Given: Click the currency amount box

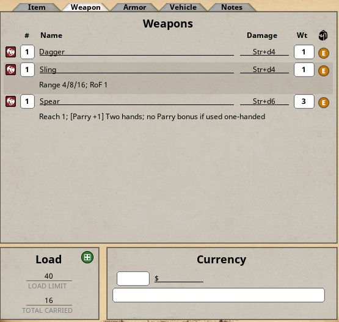Looking at the screenshot, I should (133, 279).
